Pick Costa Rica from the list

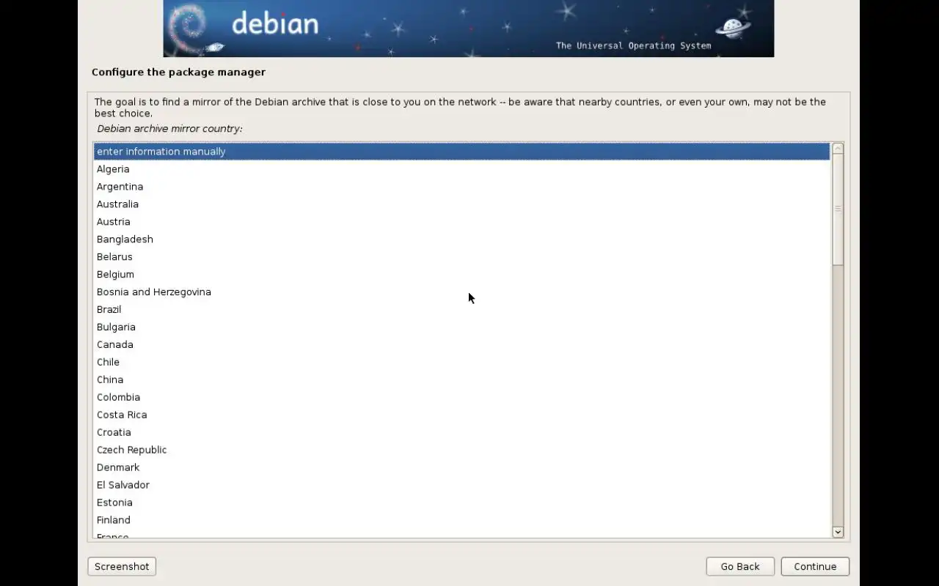pyautogui.click(x=461, y=415)
